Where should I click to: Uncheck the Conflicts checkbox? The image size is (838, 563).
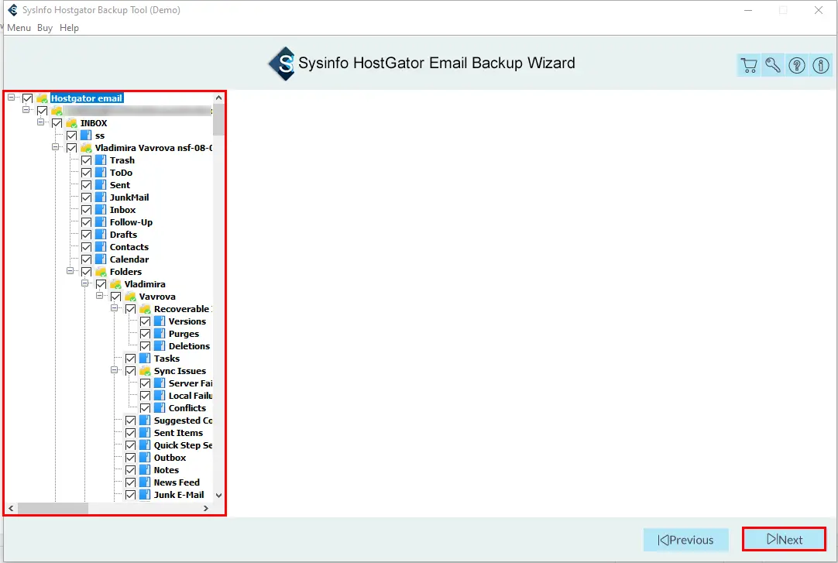coord(145,408)
